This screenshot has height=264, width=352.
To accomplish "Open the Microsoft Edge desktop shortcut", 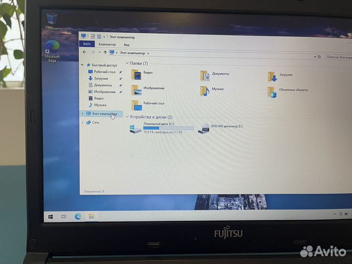I will (52, 51).
